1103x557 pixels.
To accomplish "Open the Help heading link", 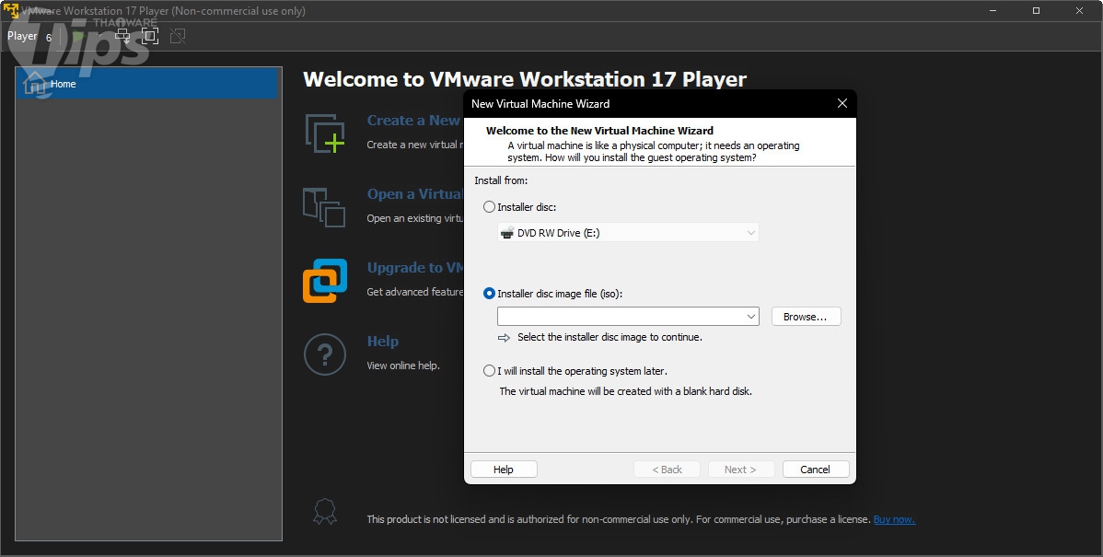I will (383, 341).
